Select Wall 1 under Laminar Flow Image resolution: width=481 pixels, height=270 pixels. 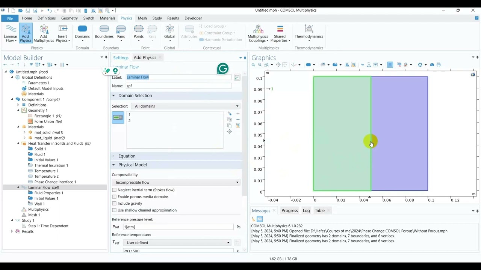tap(39, 204)
